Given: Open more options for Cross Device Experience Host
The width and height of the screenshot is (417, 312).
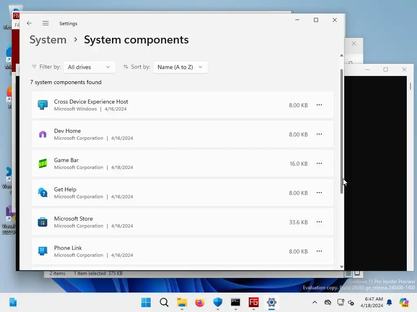Looking at the screenshot, I should coord(319,105).
